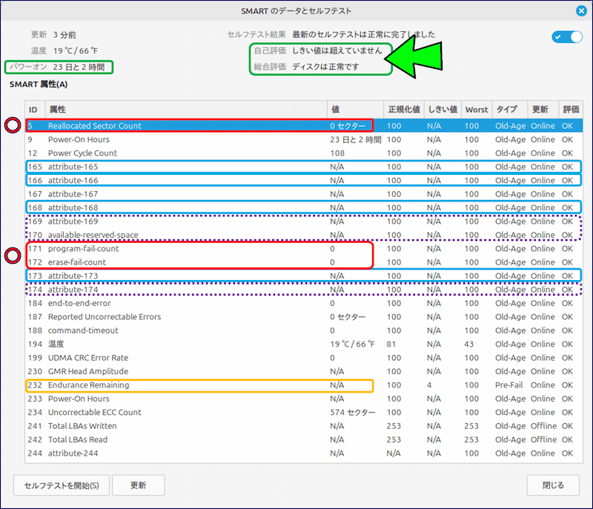Viewport: 593px width, 509px height.
Task: Click the セルフテストを開始(S) button
Action: click(x=61, y=485)
